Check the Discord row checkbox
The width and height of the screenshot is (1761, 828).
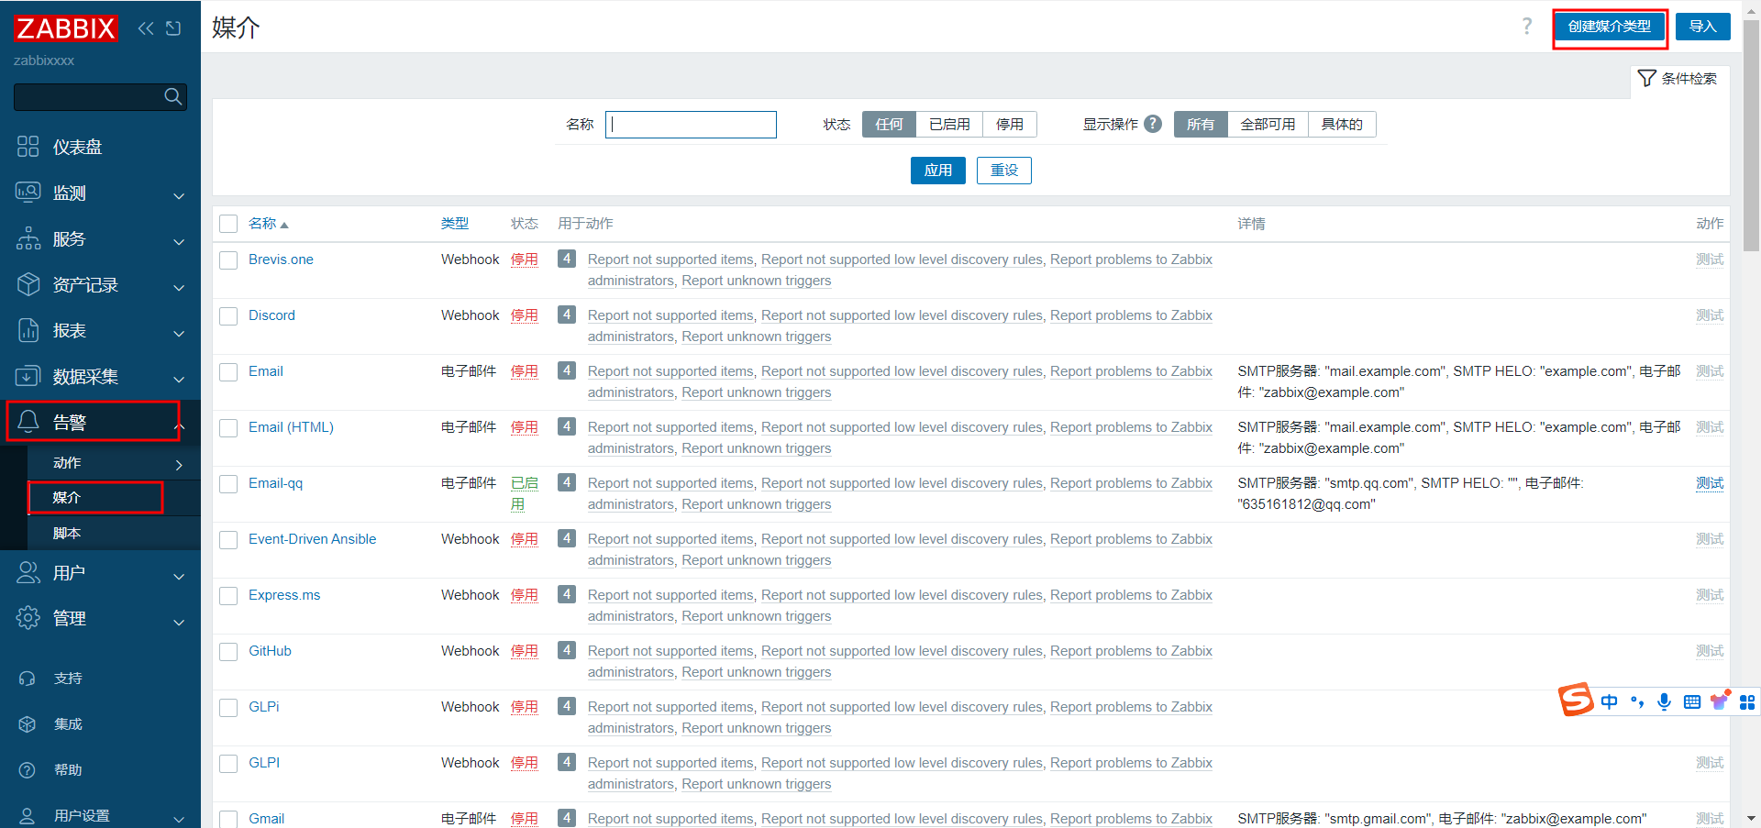(228, 316)
